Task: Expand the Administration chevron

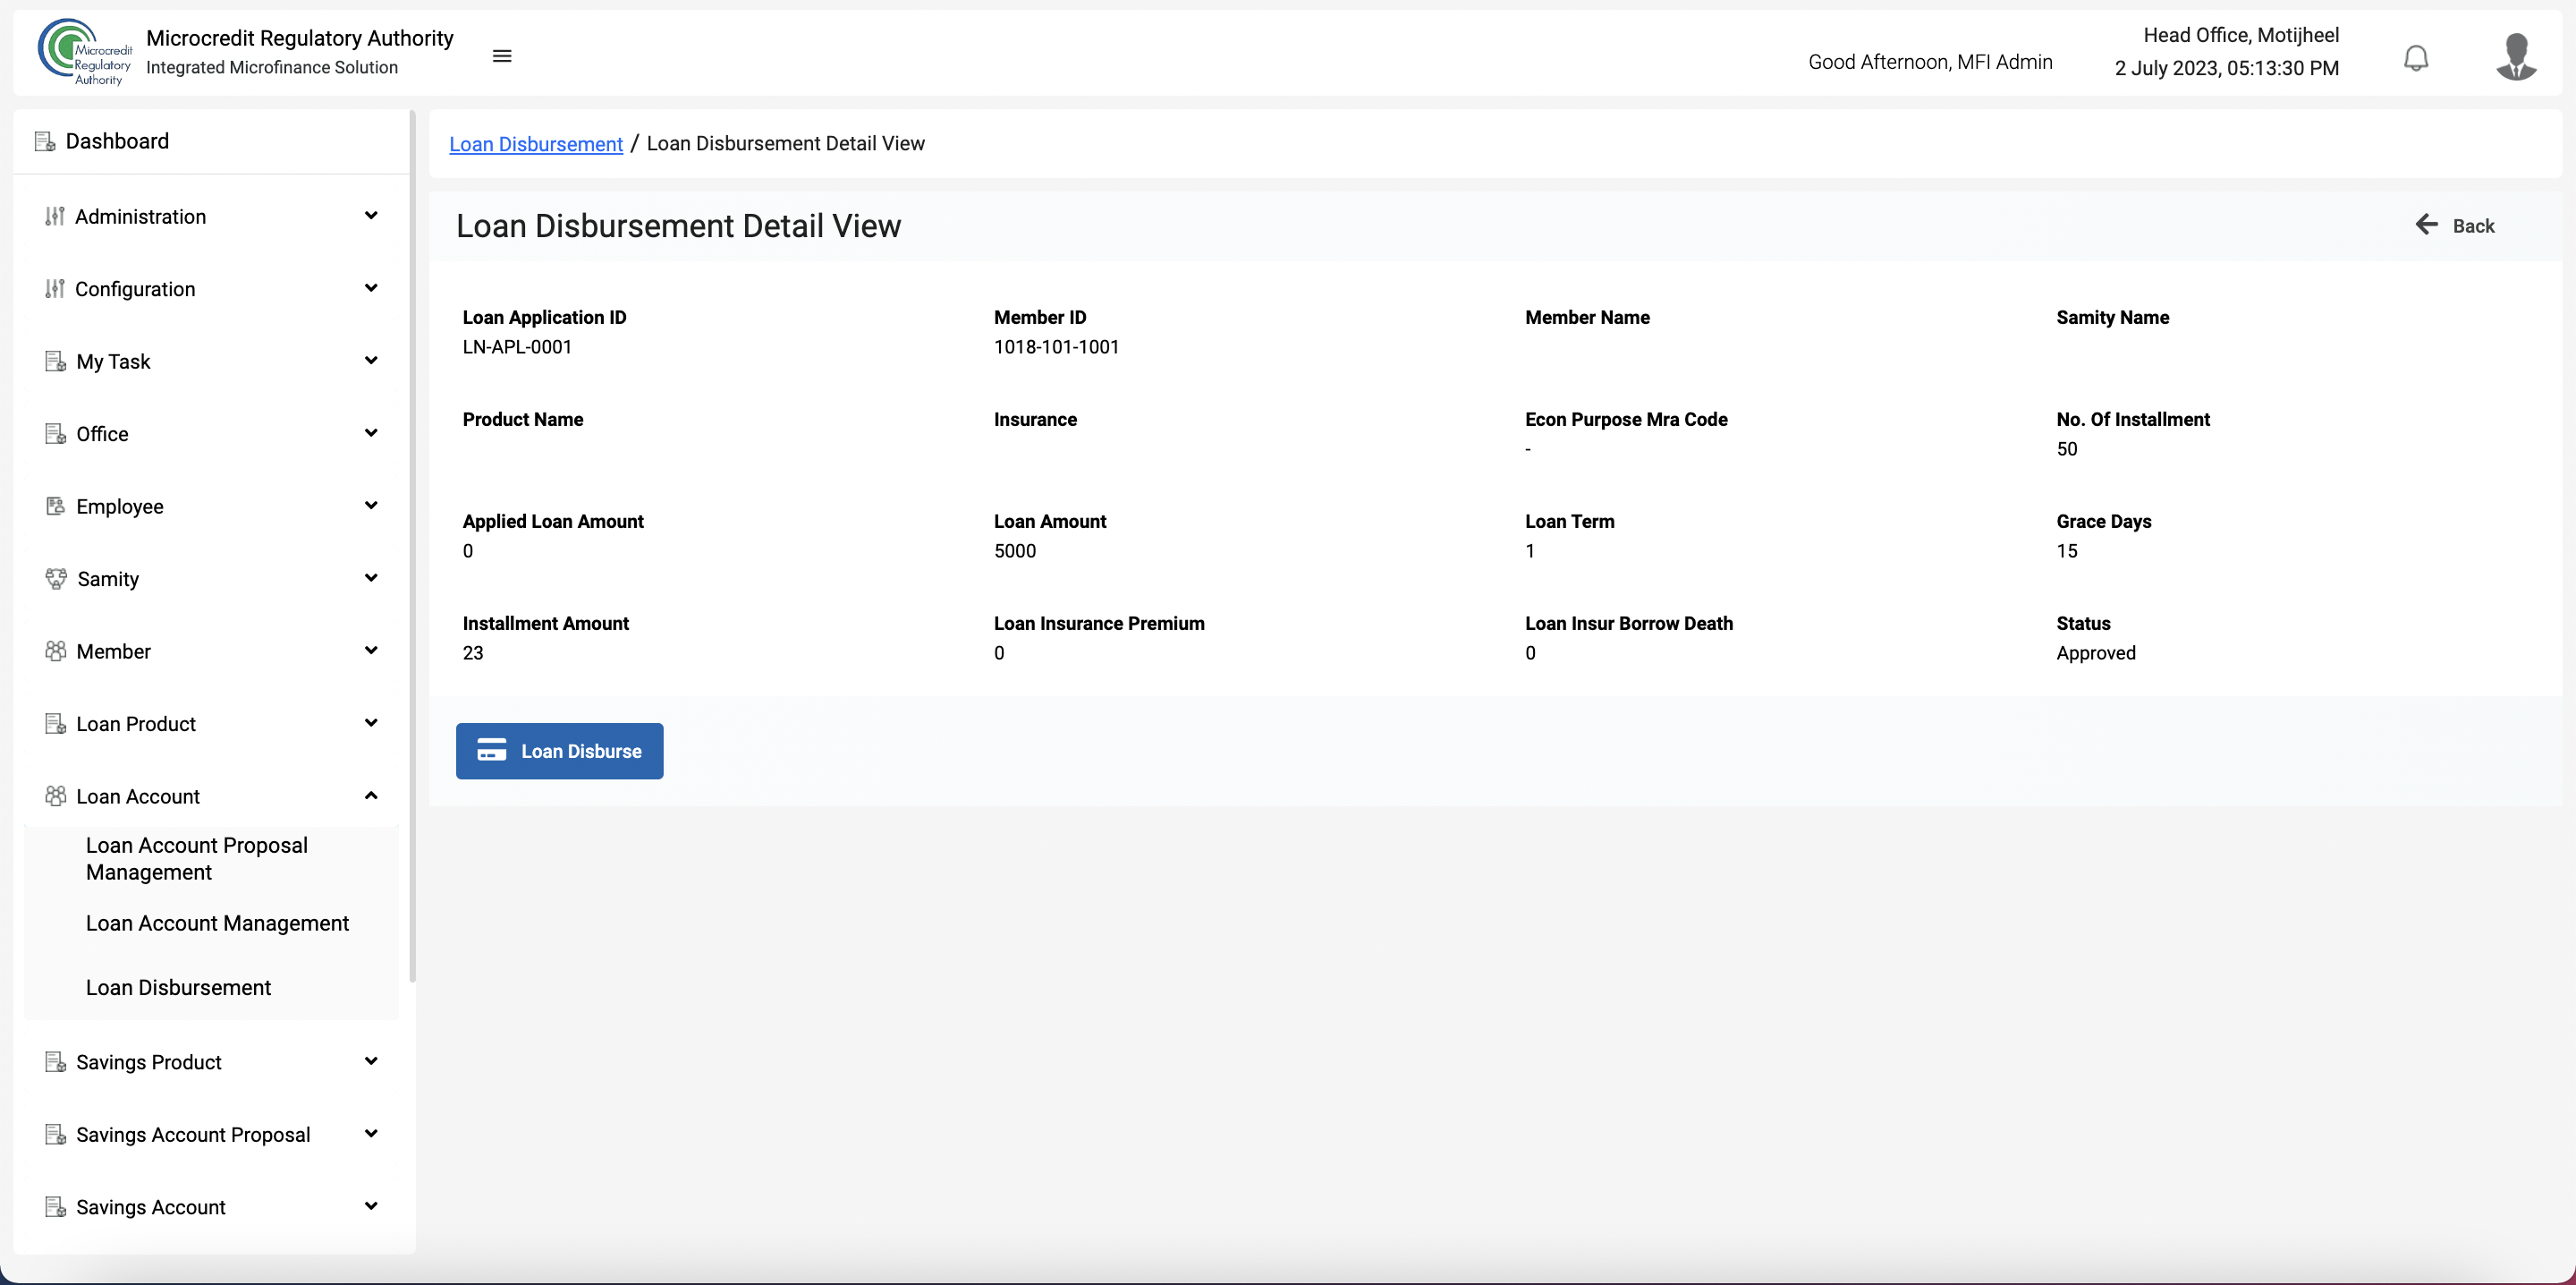Action: point(371,215)
